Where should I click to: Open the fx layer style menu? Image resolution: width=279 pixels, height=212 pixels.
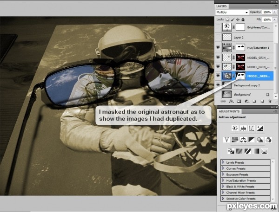(231, 102)
